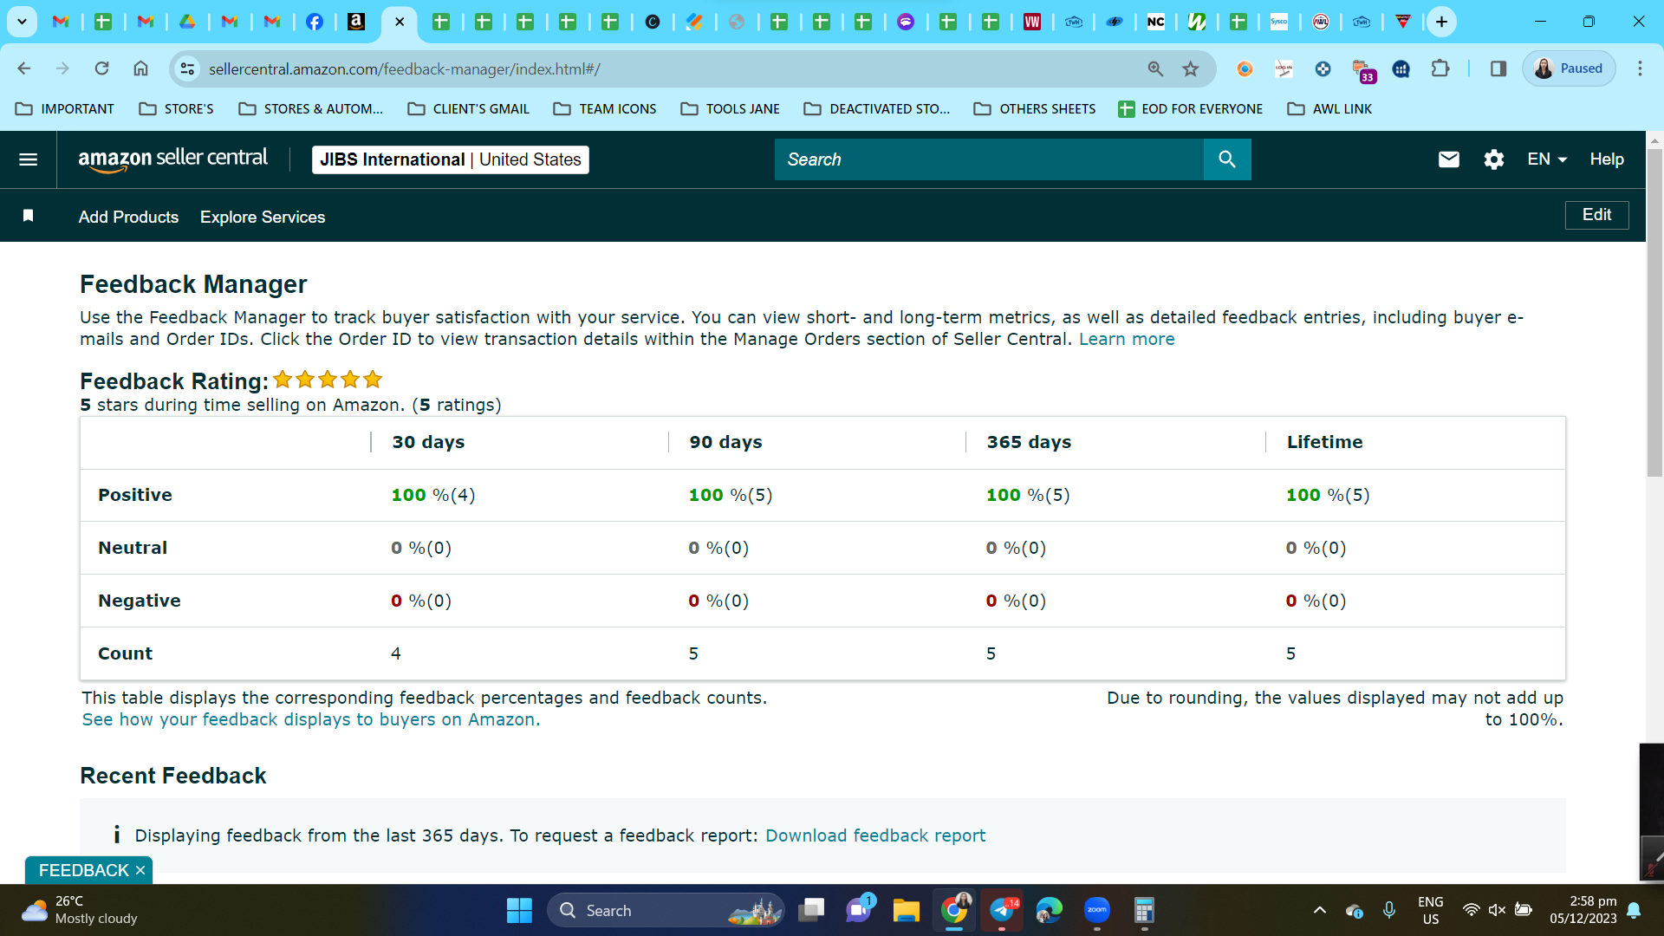
Task: Open the Seller Central hamburger menu
Action: 28,159
